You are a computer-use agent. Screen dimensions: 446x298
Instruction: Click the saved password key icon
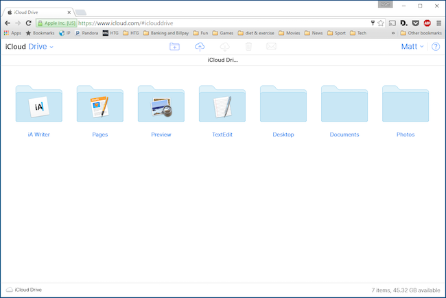point(373,23)
